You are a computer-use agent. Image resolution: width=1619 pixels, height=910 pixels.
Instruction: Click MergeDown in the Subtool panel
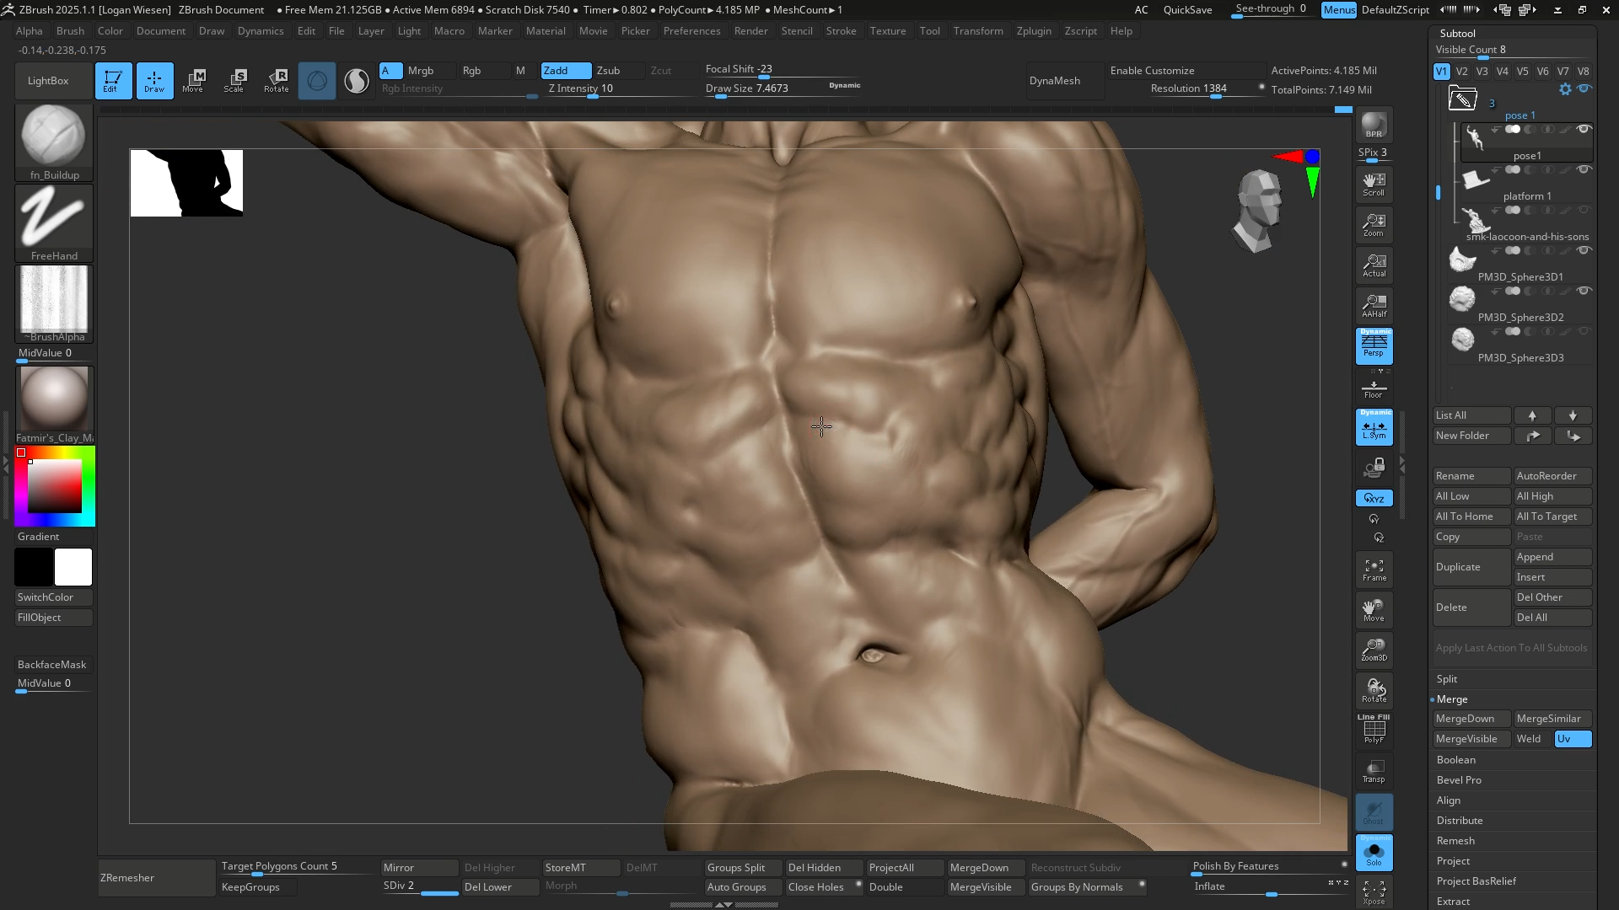click(x=1471, y=719)
